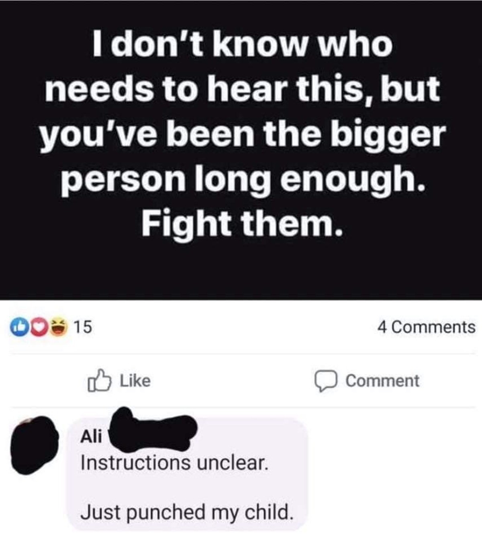Click the redacted surname next to Ali
The height and width of the screenshot is (541, 482).
pyautogui.click(x=153, y=429)
